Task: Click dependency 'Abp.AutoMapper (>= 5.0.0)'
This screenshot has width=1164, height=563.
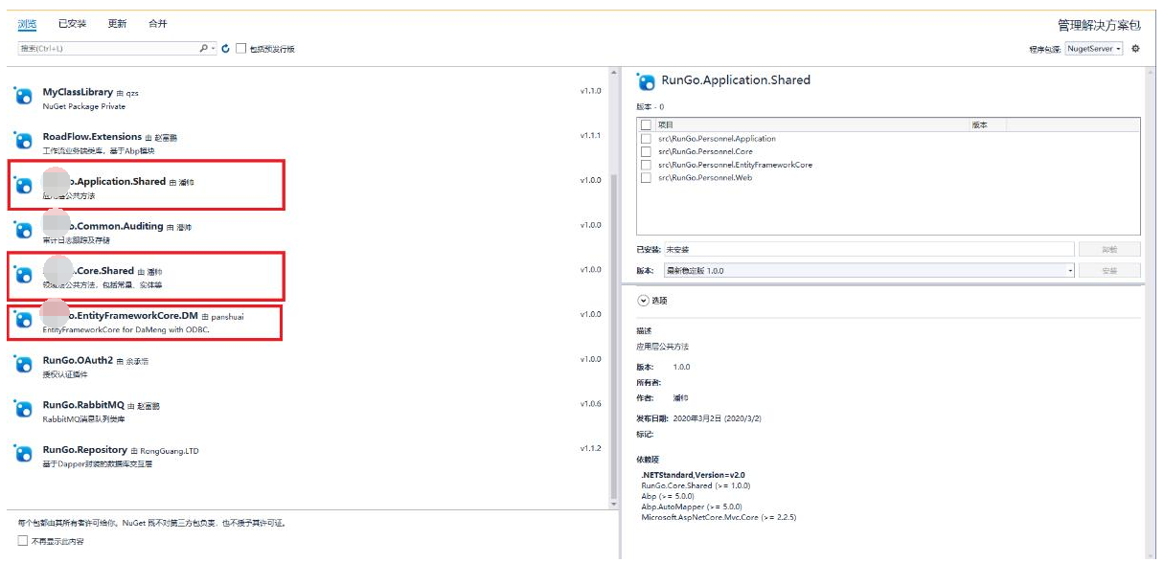Action: [x=692, y=507]
